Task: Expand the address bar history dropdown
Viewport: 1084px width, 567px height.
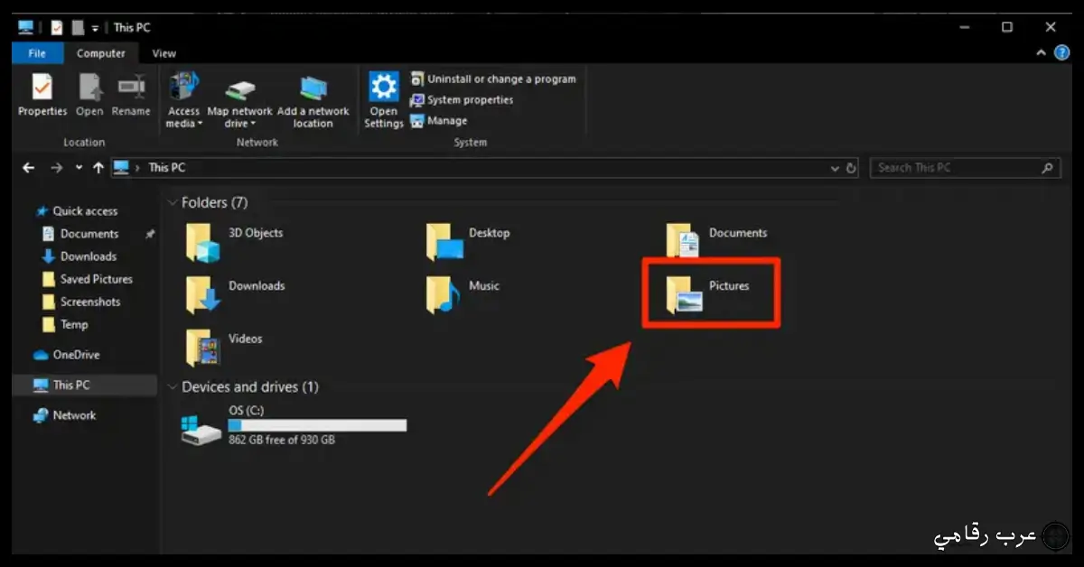Action: 835,168
